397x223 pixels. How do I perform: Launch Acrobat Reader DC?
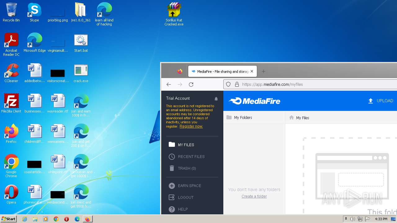coord(11,44)
